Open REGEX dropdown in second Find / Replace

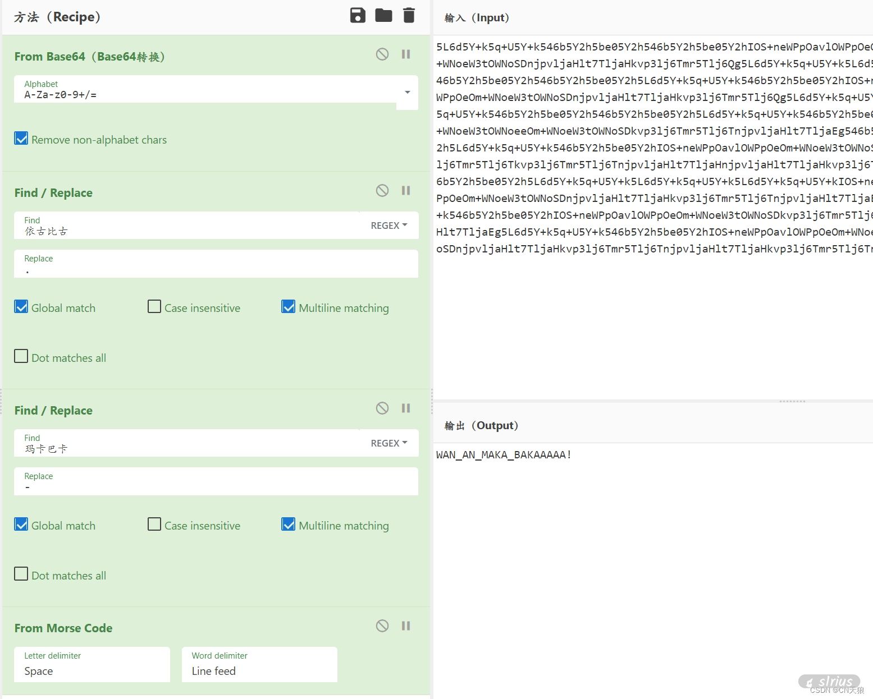(388, 443)
